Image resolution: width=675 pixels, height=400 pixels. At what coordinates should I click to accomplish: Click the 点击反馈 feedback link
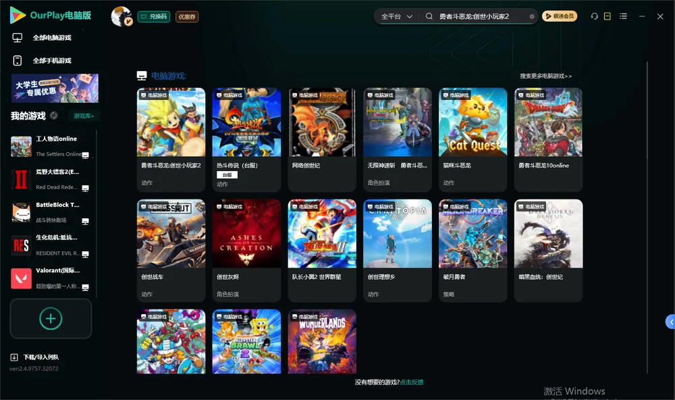point(412,382)
